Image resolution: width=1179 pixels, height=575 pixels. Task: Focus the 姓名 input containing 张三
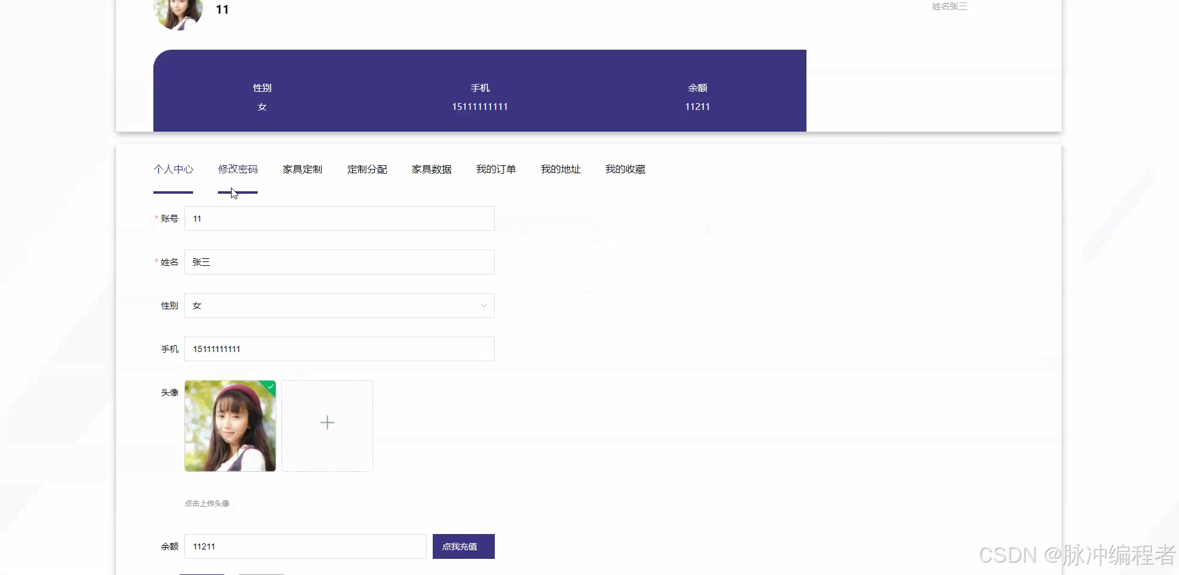340,262
